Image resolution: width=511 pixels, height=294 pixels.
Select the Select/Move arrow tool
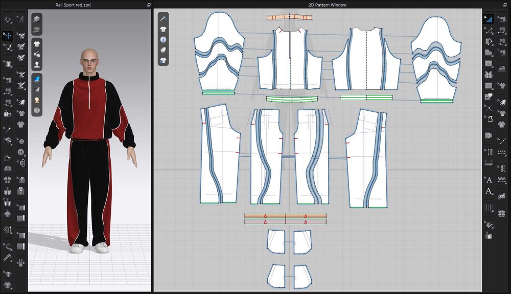point(8,35)
